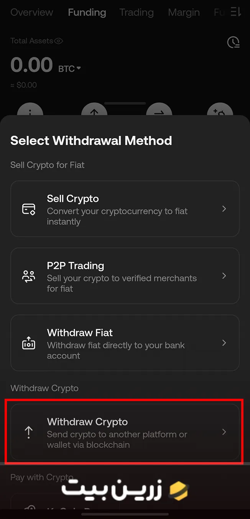Open transaction history via the clock icon

[233, 42]
